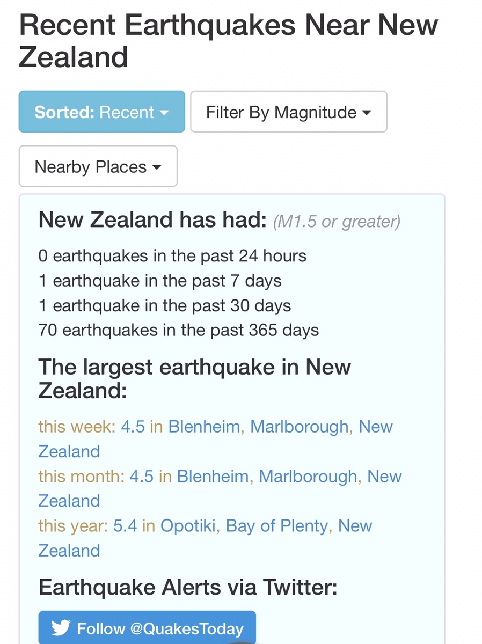Click the Recent Earthquakes Near New Zealand heading
Image resolution: width=482 pixels, height=644 pixels.
point(228,41)
